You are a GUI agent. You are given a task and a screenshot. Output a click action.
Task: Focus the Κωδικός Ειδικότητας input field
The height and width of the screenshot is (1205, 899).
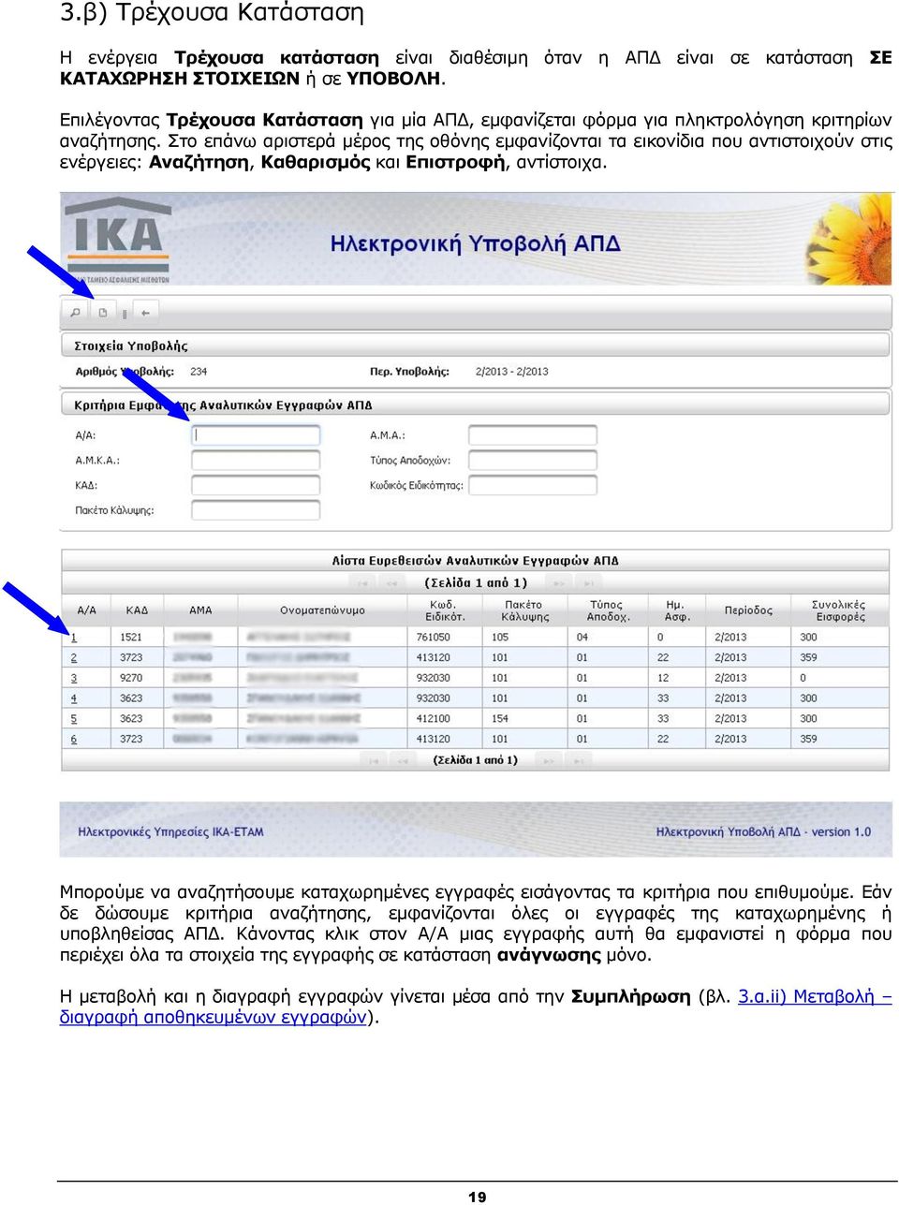point(532,485)
